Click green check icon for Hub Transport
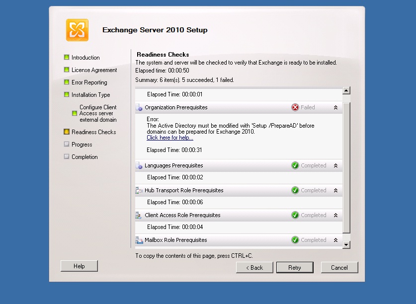416x304 pixels. [295, 190]
